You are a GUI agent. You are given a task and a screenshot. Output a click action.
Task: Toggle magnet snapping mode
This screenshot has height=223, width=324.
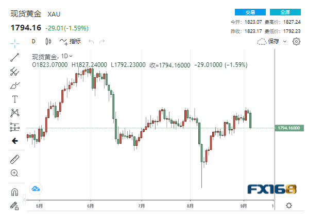click(x=14, y=192)
